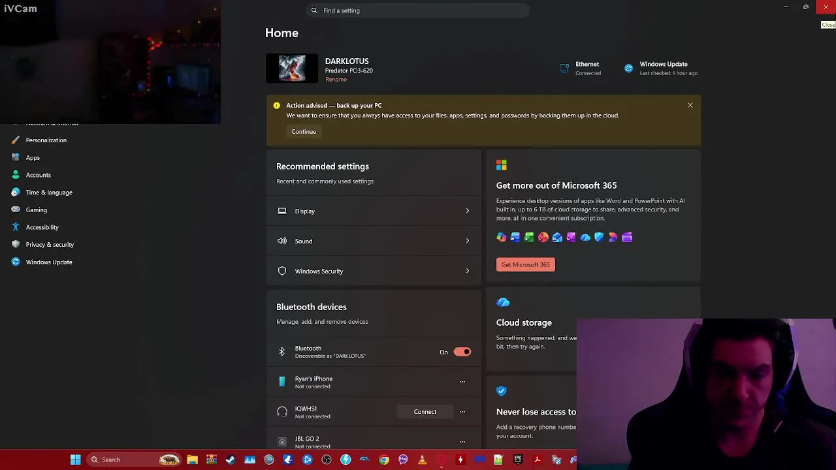Click the Windows Security shield icon
Viewport: 836px width, 470px height.
tap(282, 271)
